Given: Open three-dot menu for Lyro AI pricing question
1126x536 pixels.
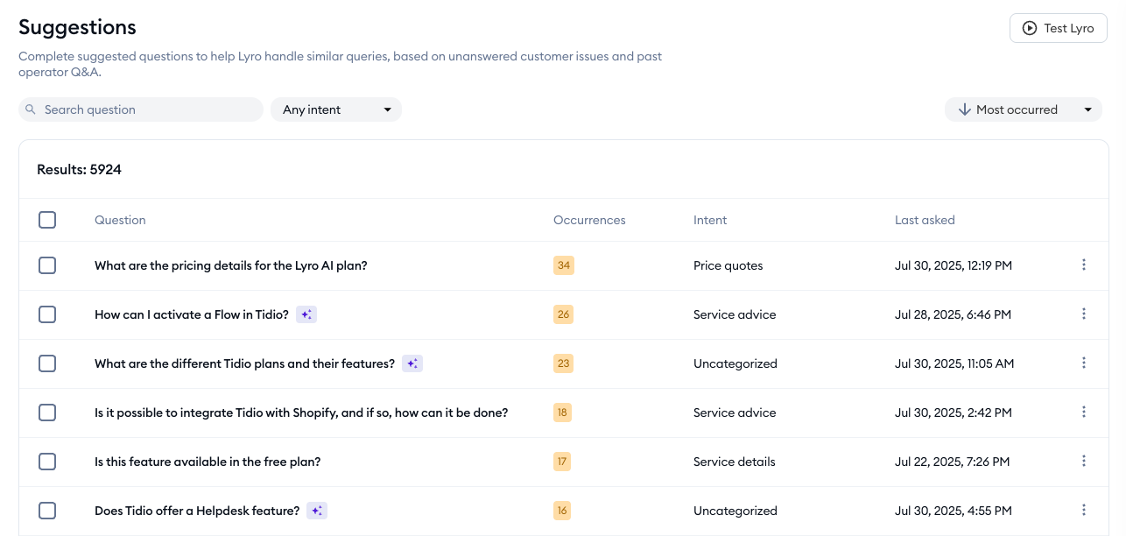Looking at the screenshot, I should [1083, 265].
